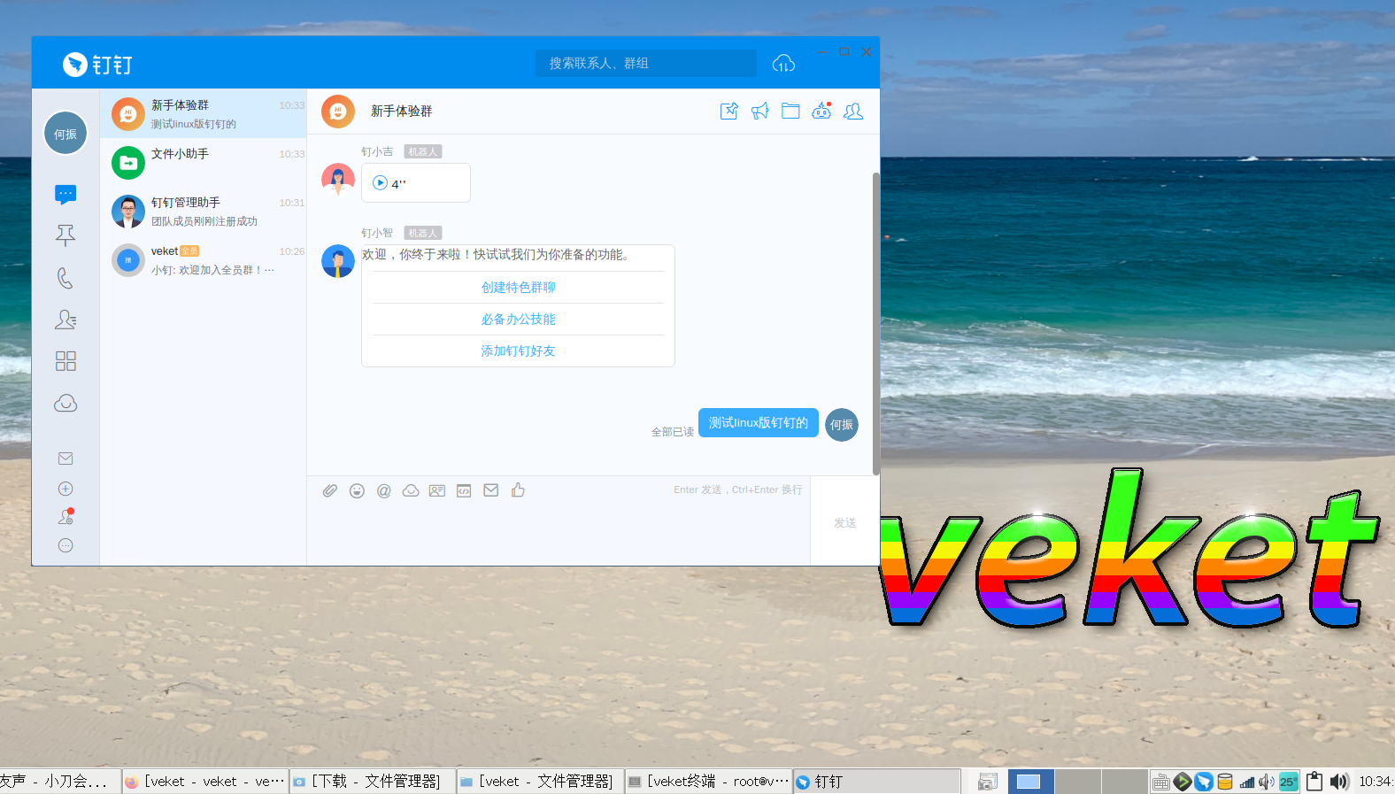The height and width of the screenshot is (794, 1395).
Task: Click the 何振 profile avatar in sidebar
Action: (66, 134)
